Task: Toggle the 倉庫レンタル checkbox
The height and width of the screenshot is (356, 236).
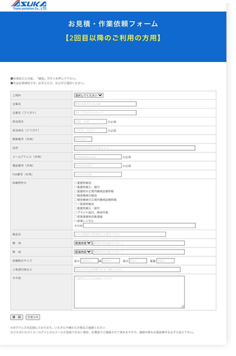Action: pyautogui.click(x=75, y=221)
